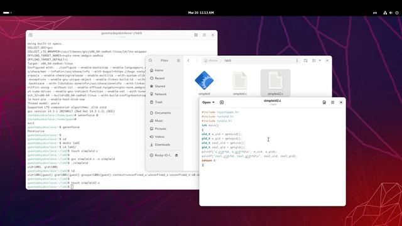Open Pictures in the Files sidebar

coord(165,129)
